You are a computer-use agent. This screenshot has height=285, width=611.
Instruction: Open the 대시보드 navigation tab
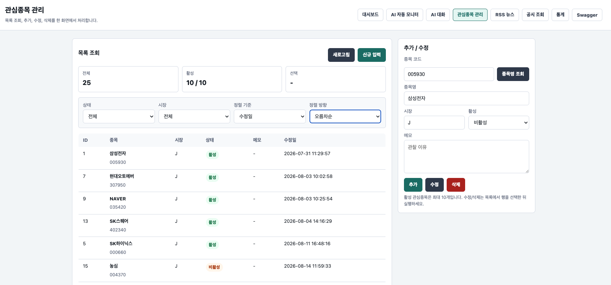tap(370, 15)
